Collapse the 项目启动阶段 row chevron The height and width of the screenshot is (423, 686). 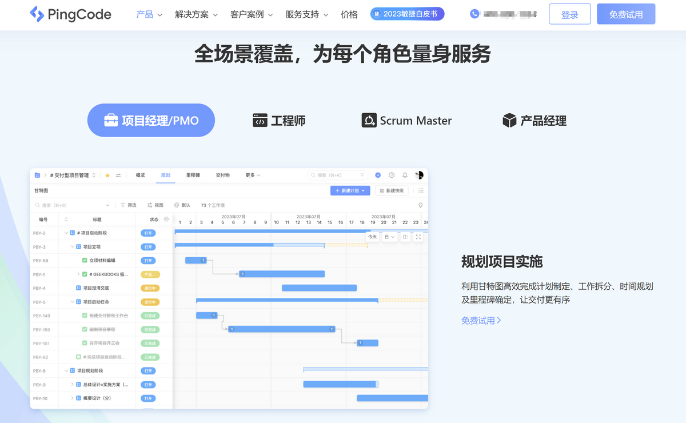66,232
